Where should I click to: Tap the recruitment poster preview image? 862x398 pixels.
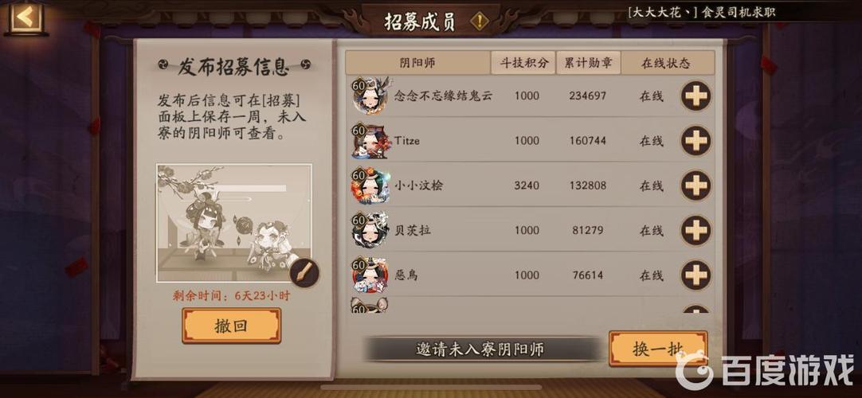(x=234, y=223)
